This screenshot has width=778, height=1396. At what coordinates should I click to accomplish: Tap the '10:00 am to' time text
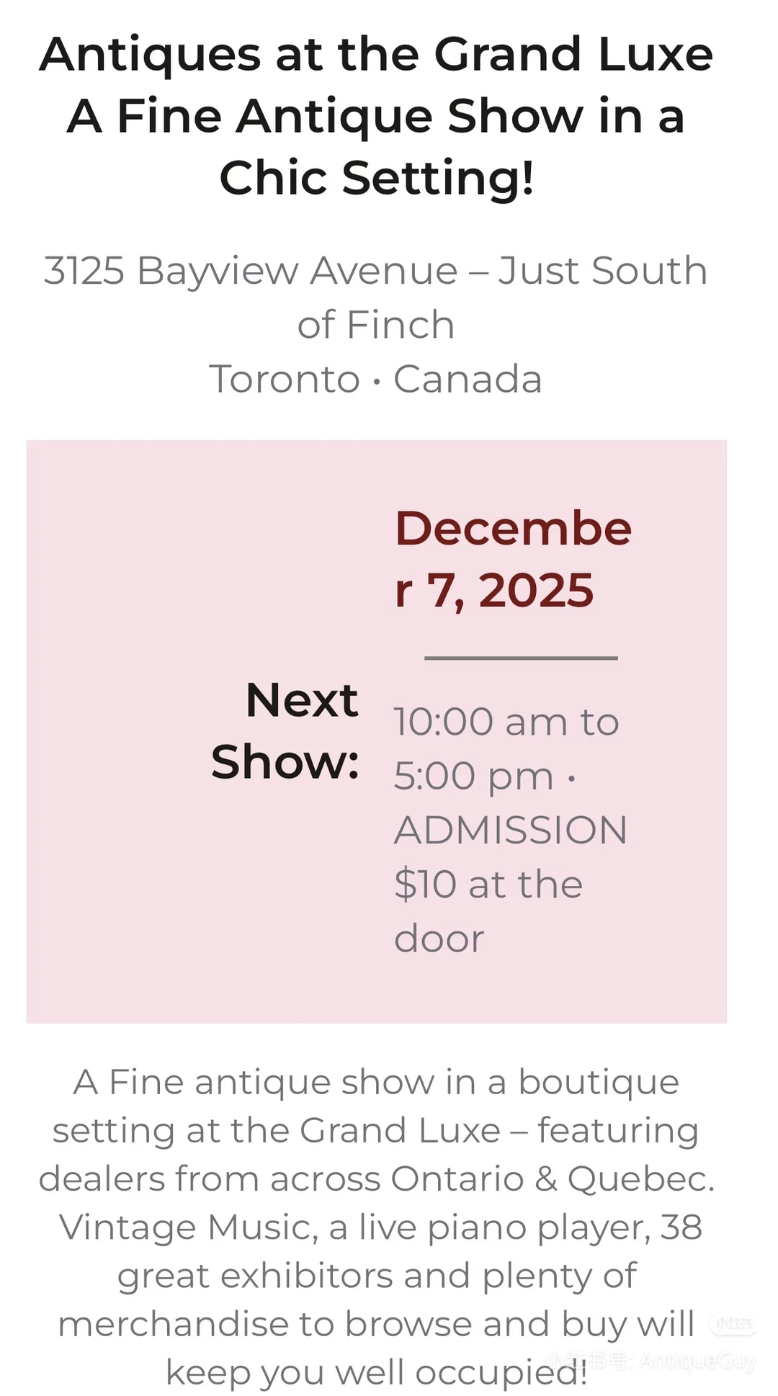pyautogui.click(x=506, y=722)
